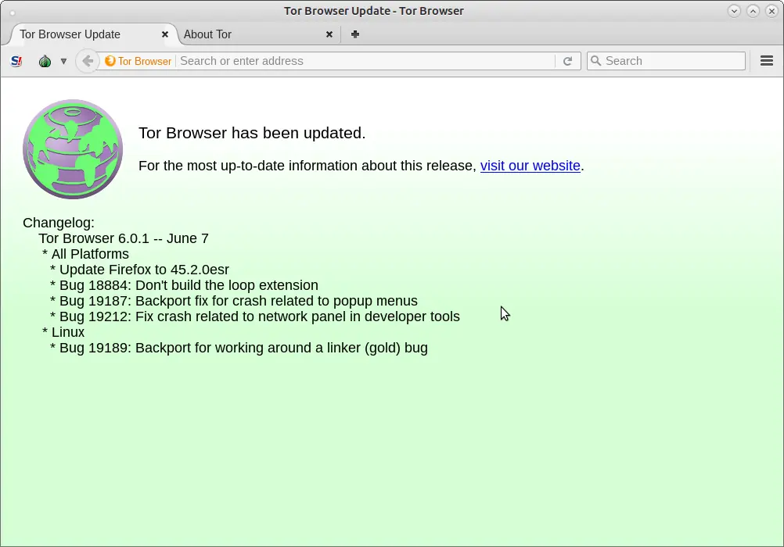Viewport: 784px width, 547px height.
Task: Minimize the window with the down chevron button
Action: point(734,10)
